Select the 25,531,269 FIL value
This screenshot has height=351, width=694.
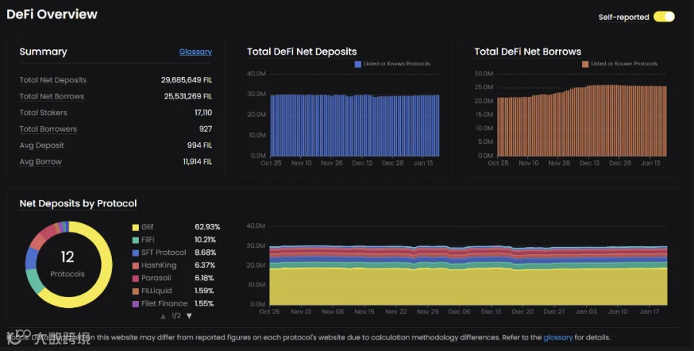pyautogui.click(x=187, y=96)
